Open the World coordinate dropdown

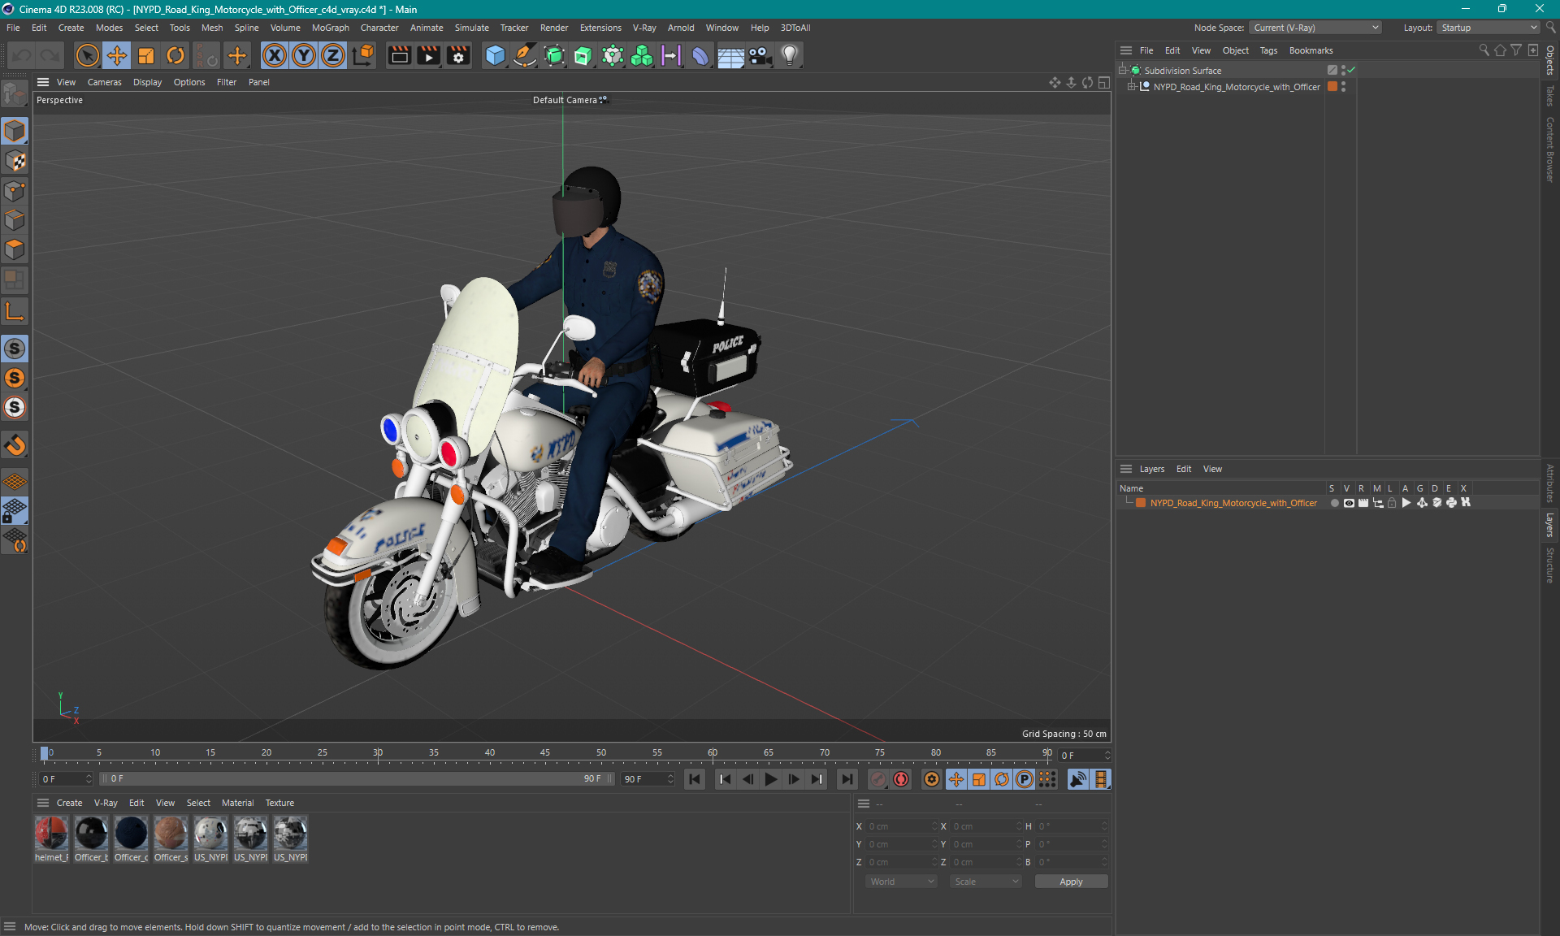coord(900,882)
